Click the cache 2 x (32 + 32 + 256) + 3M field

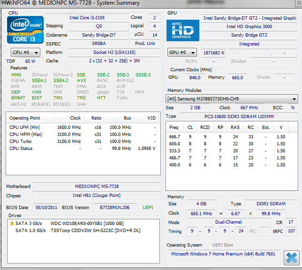click(x=114, y=61)
